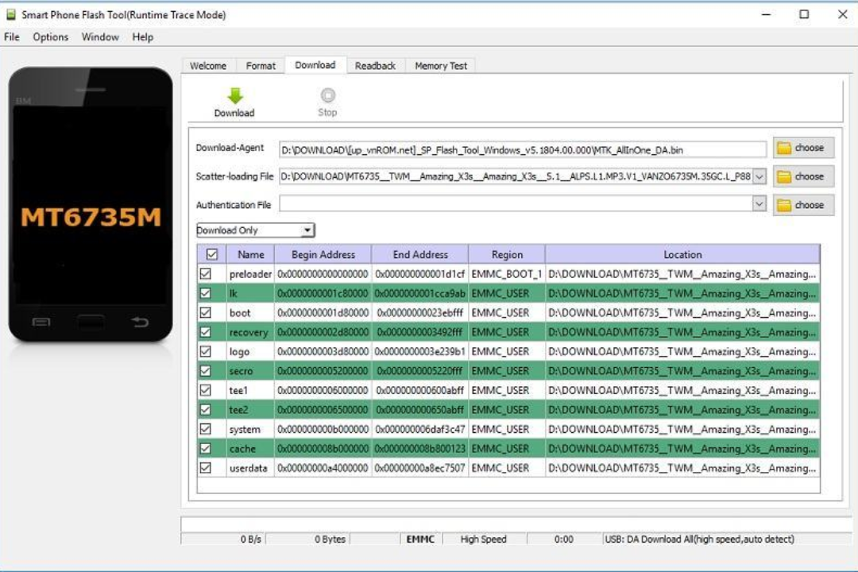Click the 0 Bytes status entry
Screen dimensions: 858x572
[330, 539]
